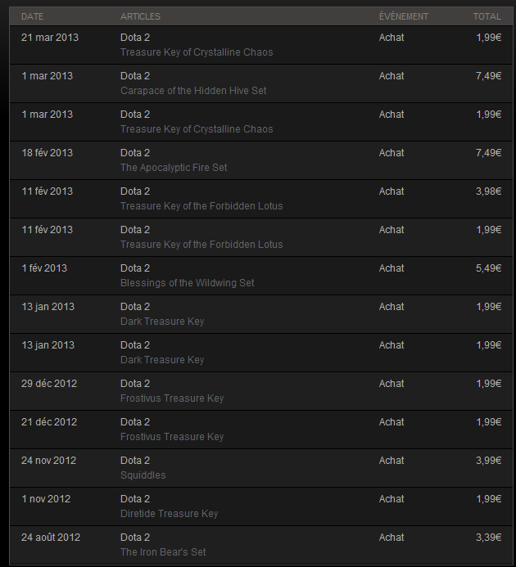Image resolution: width=516 pixels, height=567 pixels.
Task: Click the ARTICLES column header
Action: pyautogui.click(x=140, y=16)
